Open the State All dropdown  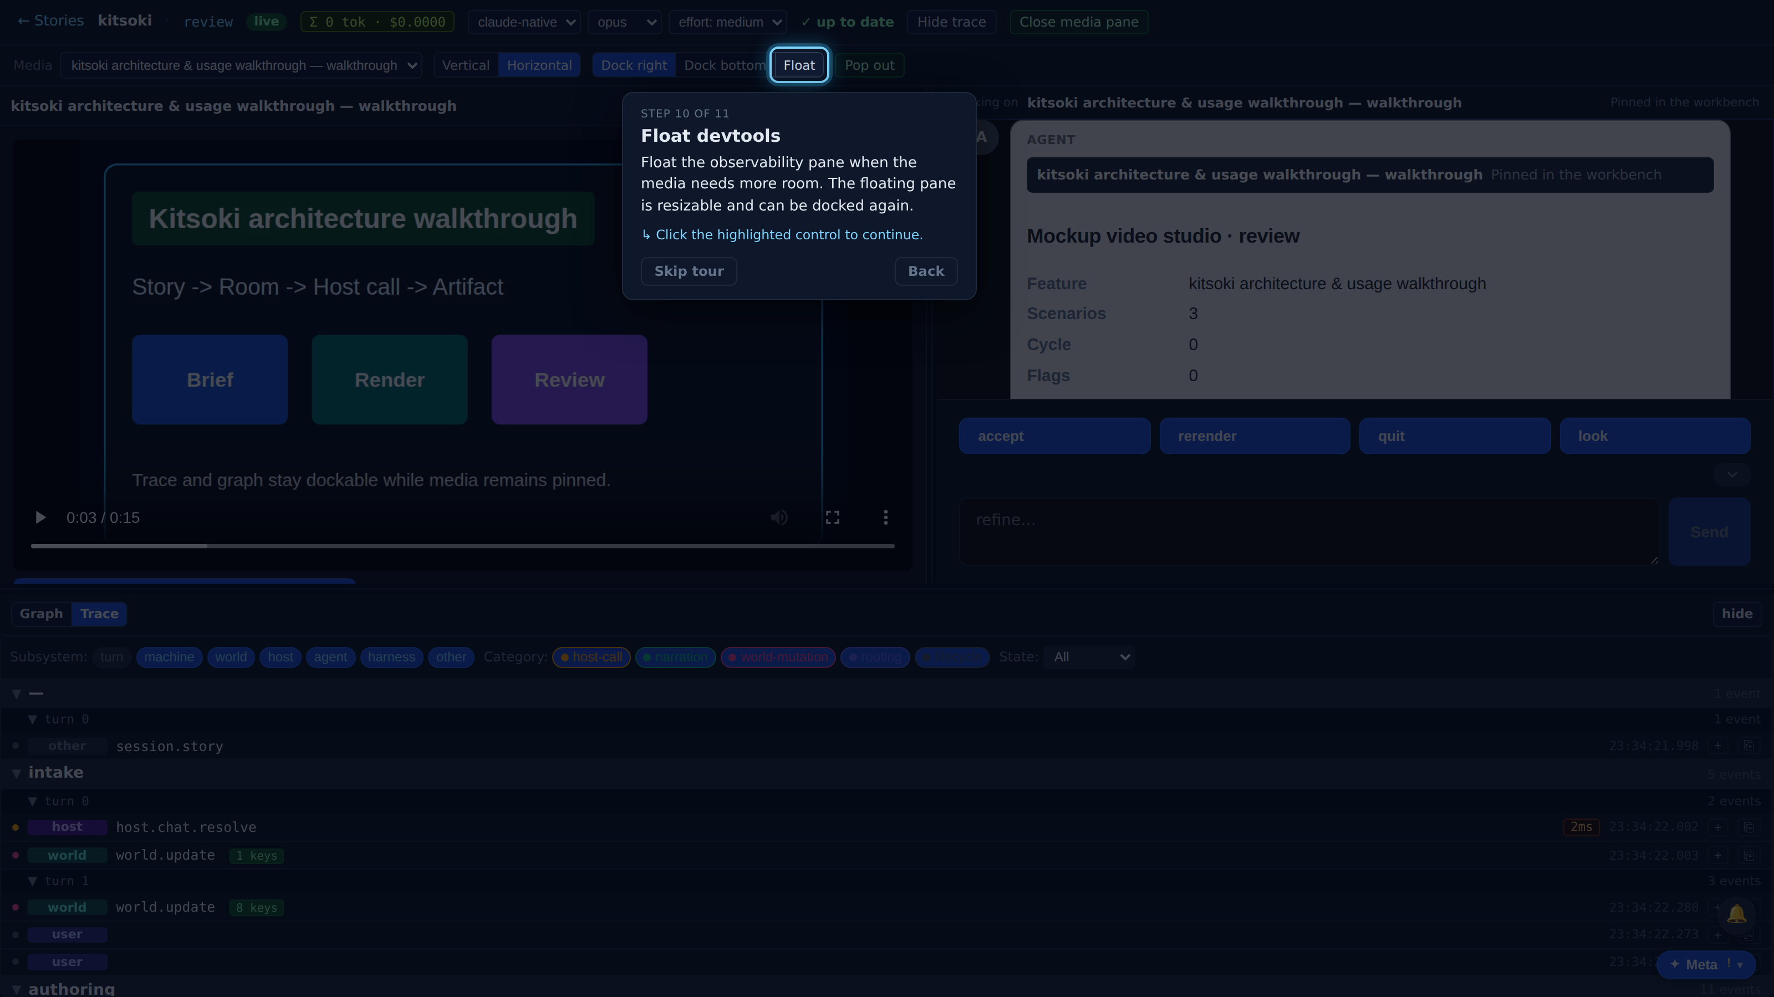1089,657
